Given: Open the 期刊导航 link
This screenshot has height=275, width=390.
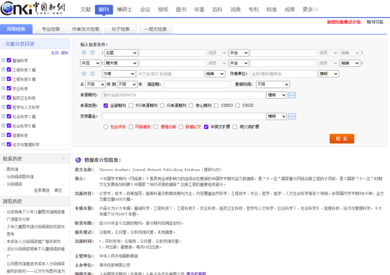Looking at the screenshot, I should [375, 22].
